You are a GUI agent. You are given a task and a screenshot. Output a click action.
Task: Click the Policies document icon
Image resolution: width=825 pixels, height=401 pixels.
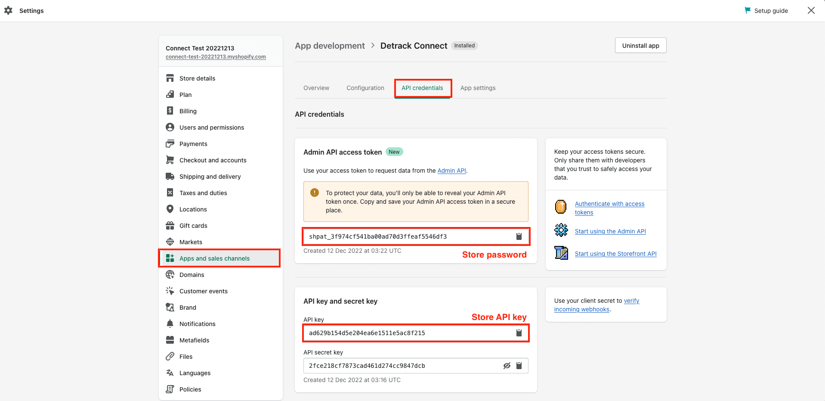click(x=170, y=389)
